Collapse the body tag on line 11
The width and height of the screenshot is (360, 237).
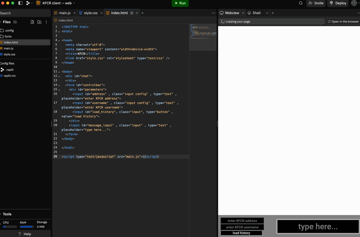pyautogui.click(x=59, y=72)
